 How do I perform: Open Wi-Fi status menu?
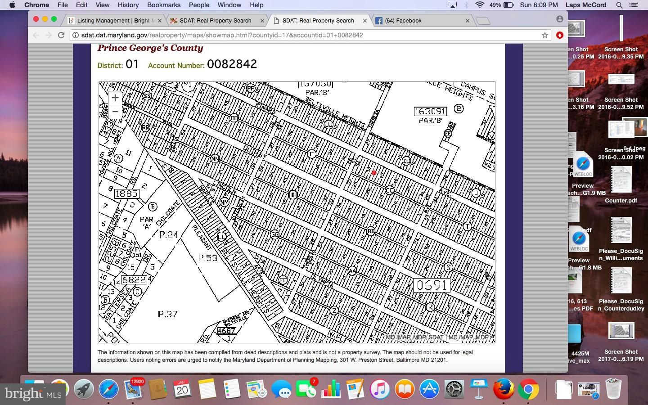pos(480,5)
